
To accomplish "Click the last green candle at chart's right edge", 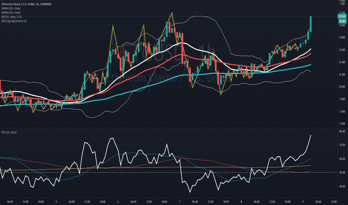I will click(x=311, y=24).
